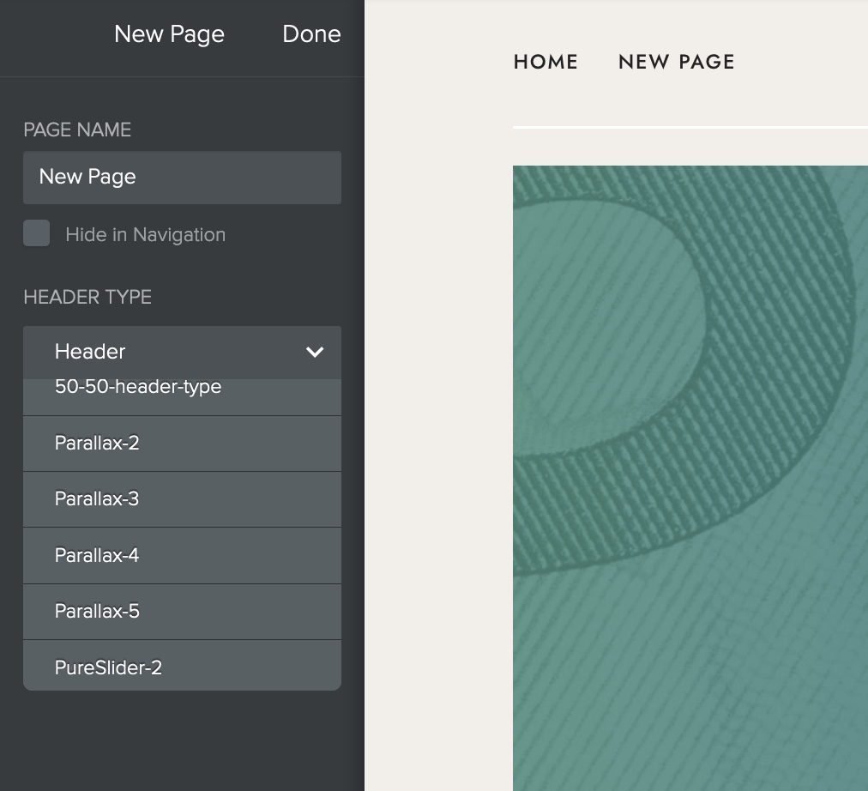The width and height of the screenshot is (868, 791).
Task: Click empty sidebar area below the dropdown list
Action: tap(182, 742)
